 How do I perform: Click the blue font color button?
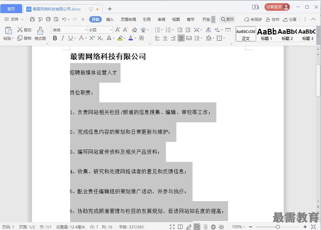click(131, 38)
